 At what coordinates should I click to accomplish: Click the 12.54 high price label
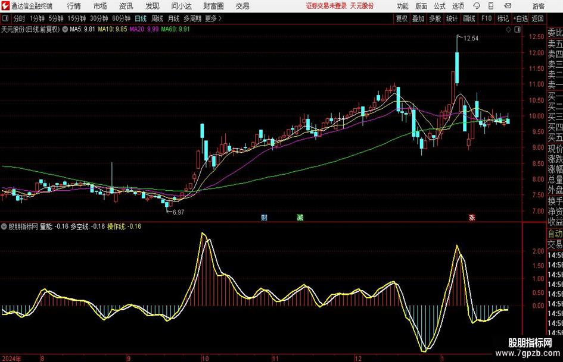point(471,38)
